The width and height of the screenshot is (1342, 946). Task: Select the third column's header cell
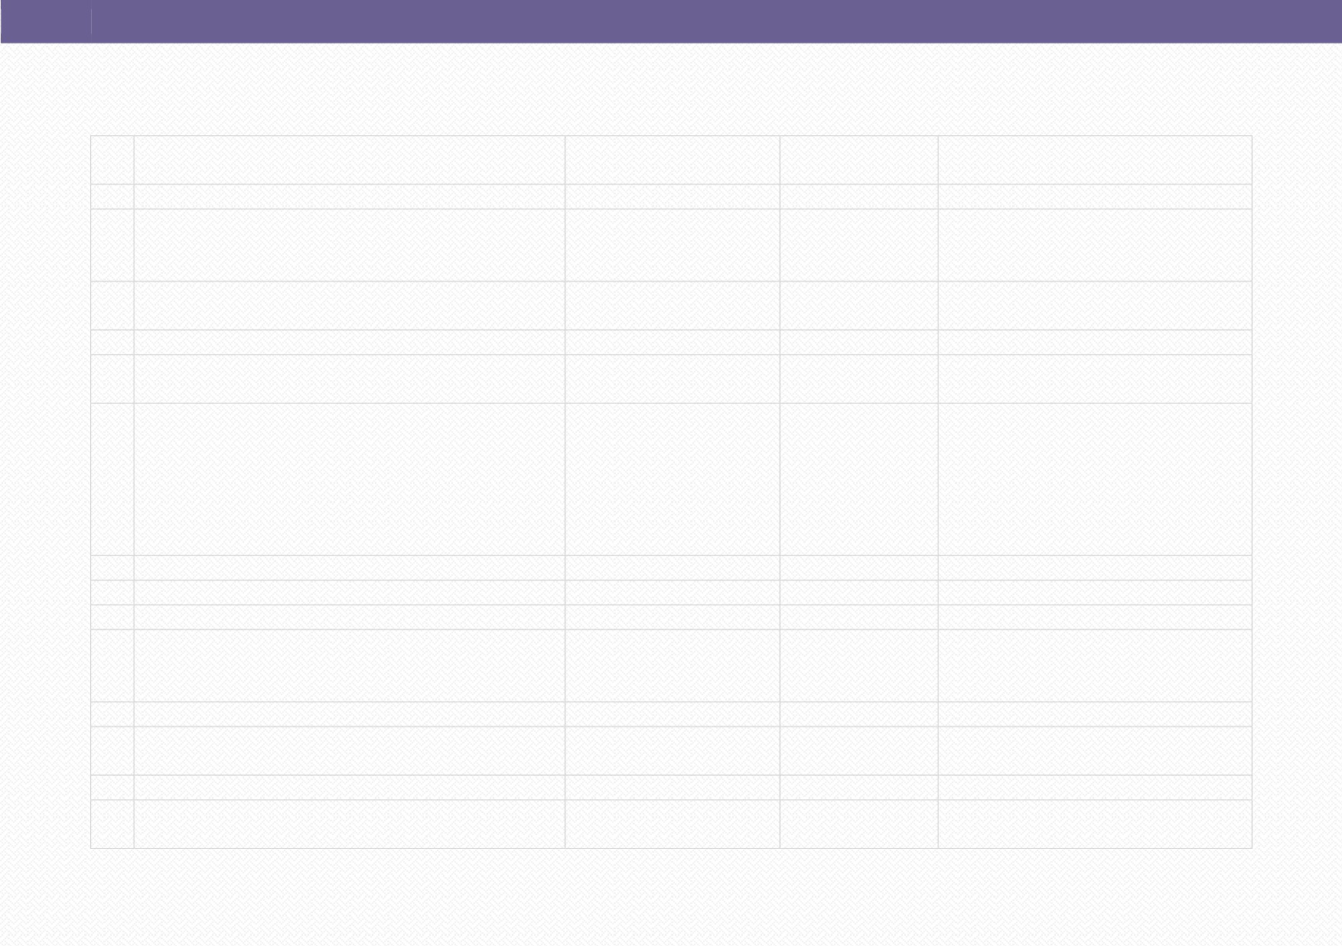[x=673, y=160]
